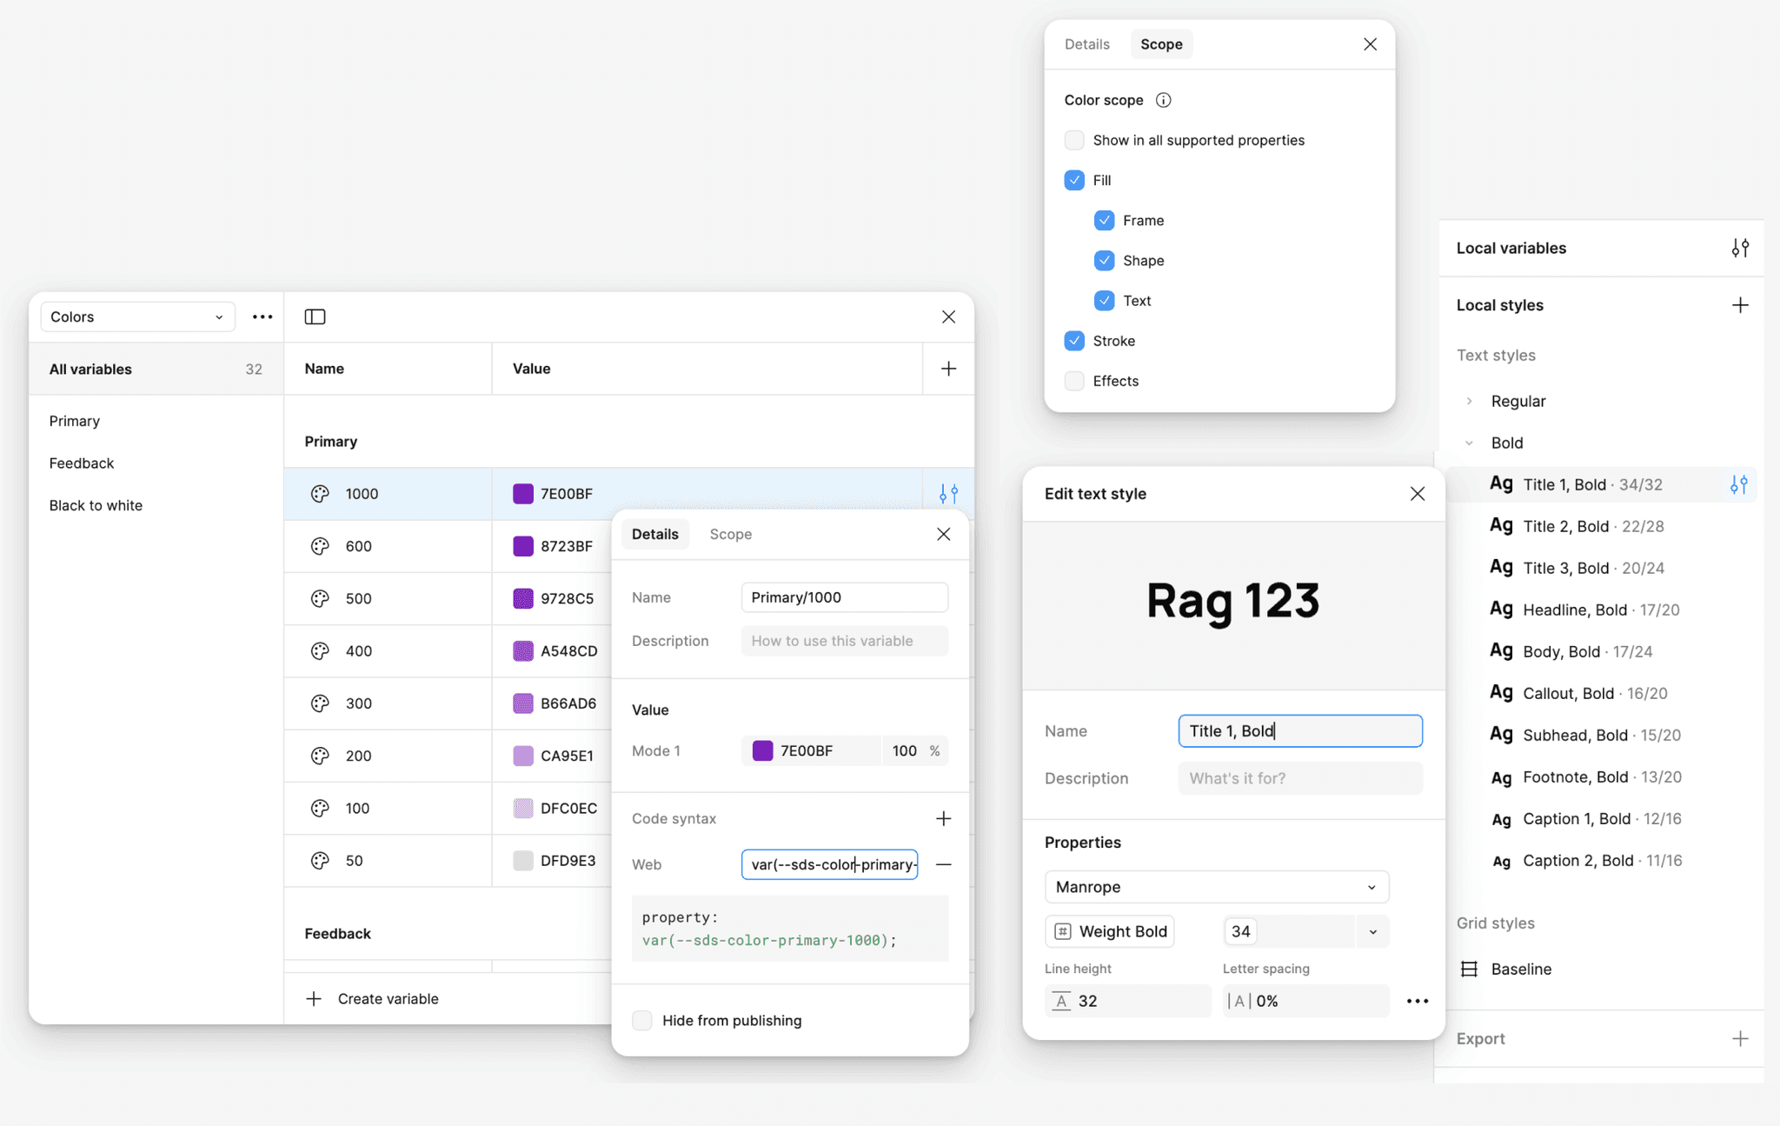Switch to Details tab in scope panel

[1086, 44]
